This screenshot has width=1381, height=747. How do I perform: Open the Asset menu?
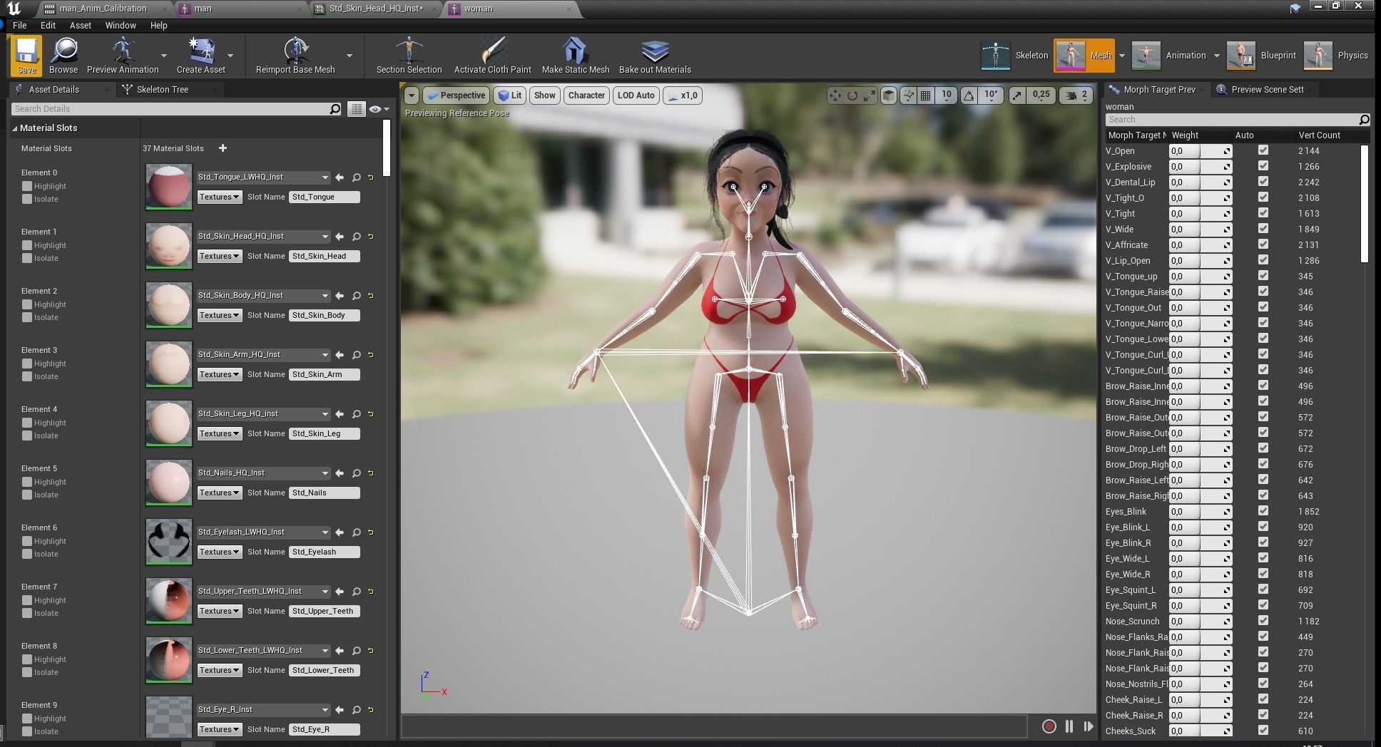(x=80, y=25)
